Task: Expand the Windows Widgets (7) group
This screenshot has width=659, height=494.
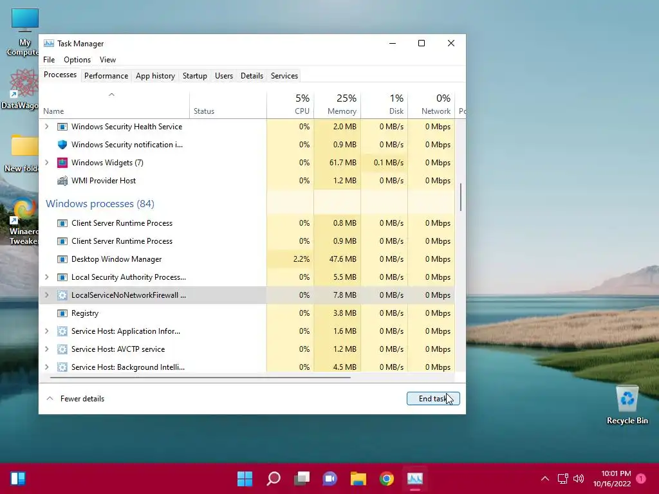Action: point(46,163)
